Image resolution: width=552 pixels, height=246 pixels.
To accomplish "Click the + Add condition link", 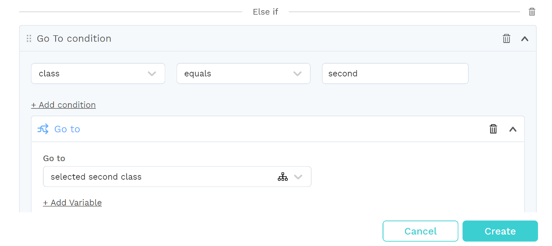I will pyautogui.click(x=63, y=105).
